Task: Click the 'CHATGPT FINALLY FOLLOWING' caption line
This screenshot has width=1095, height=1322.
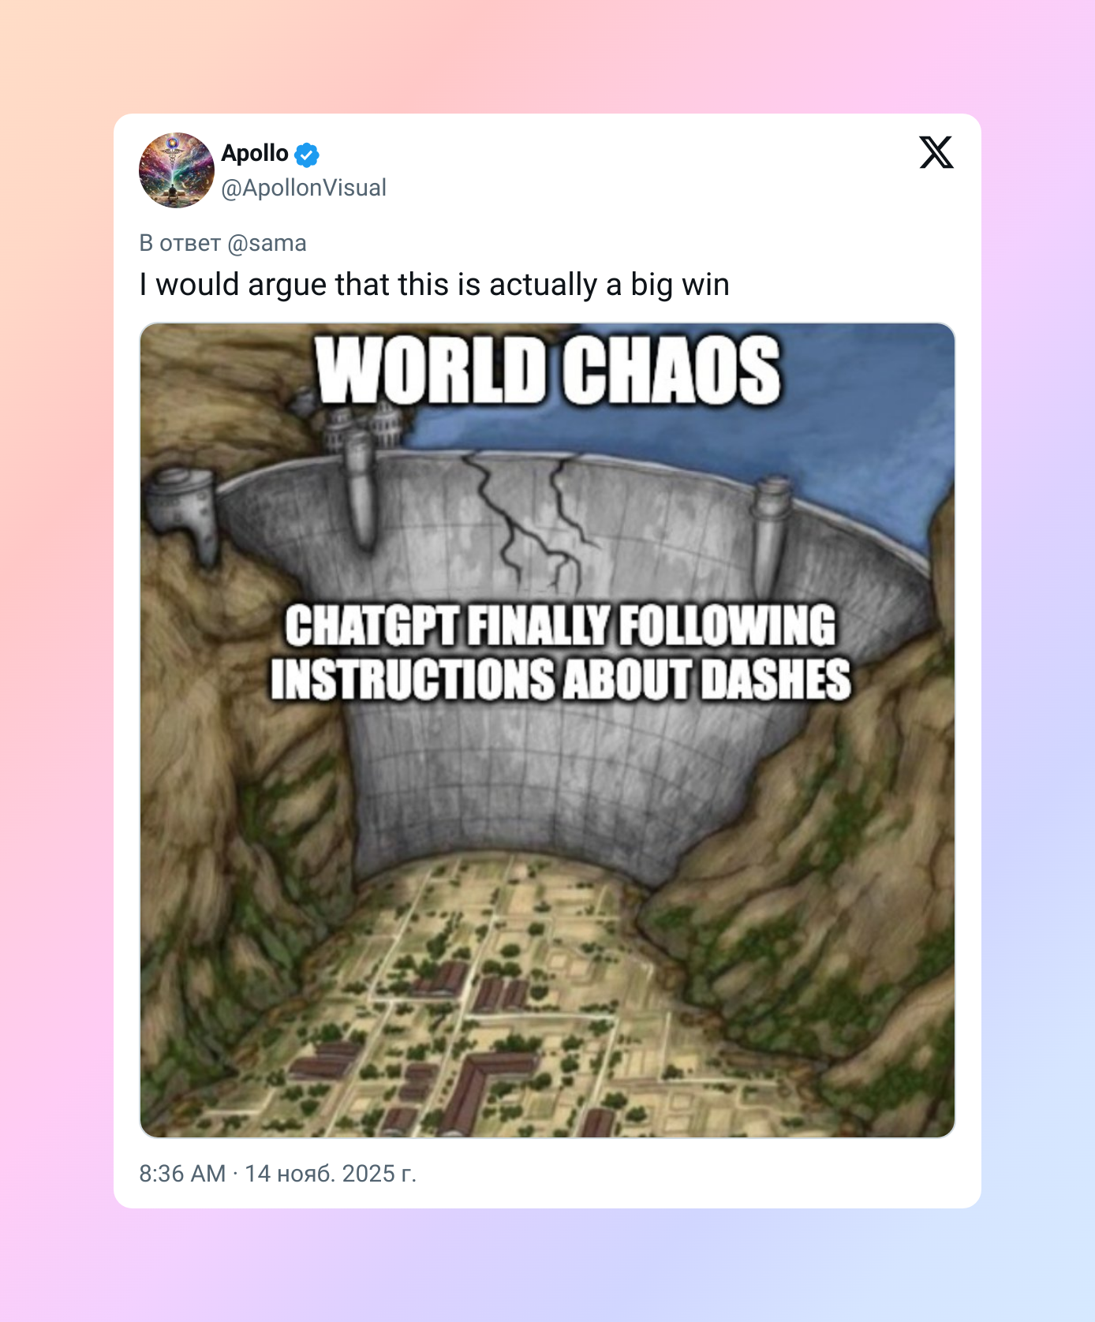Action: pos(560,626)
